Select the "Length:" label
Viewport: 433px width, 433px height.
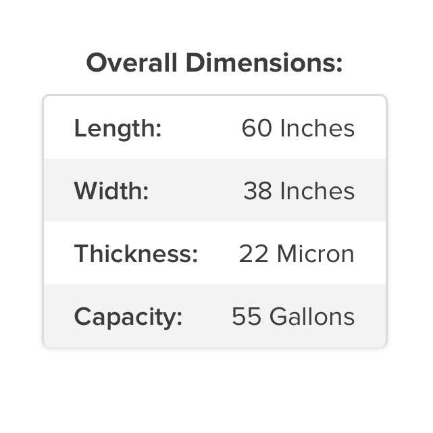click(118, 128)
